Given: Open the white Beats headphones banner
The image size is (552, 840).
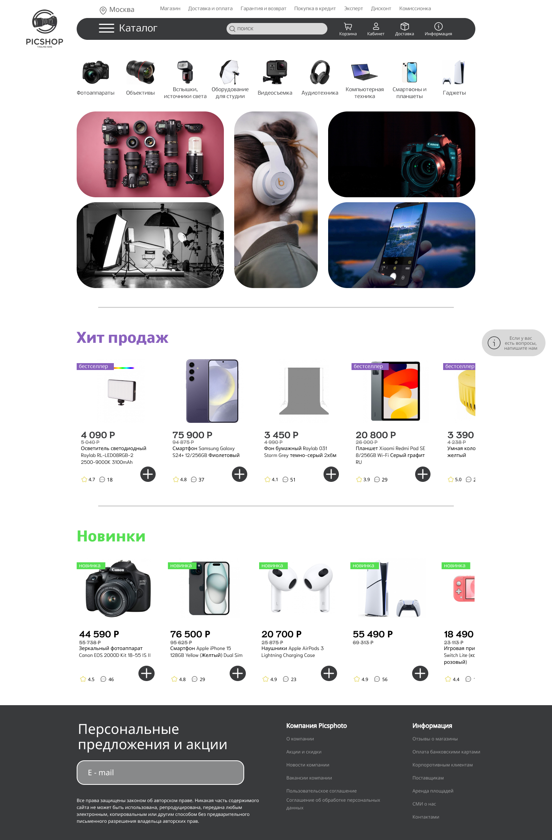Looking at the screenshot, I should pos(276,200).
